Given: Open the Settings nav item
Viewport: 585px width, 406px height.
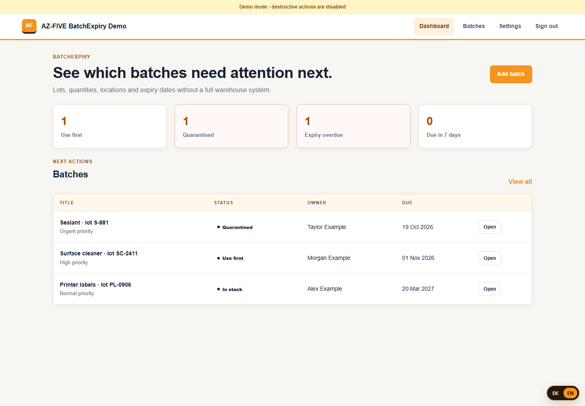Looking at the screenshot, I should tap(510, 26).
